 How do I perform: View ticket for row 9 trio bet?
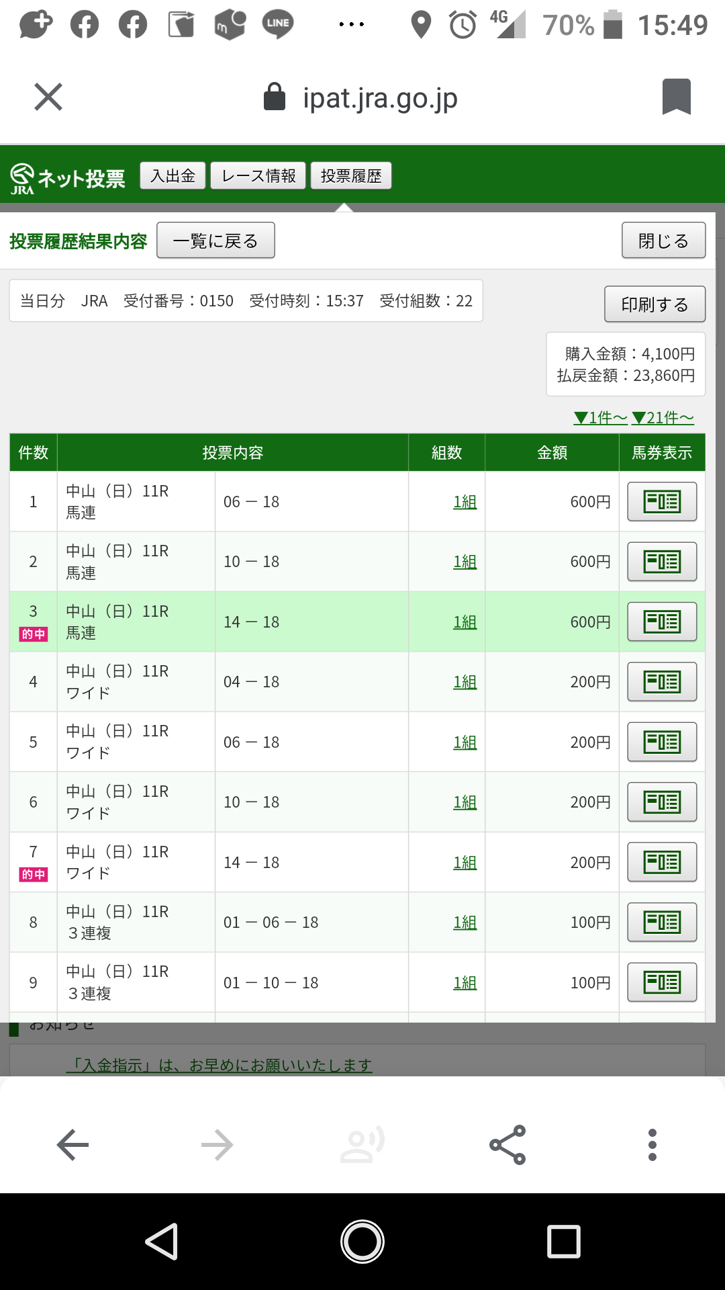coord(662,982)
